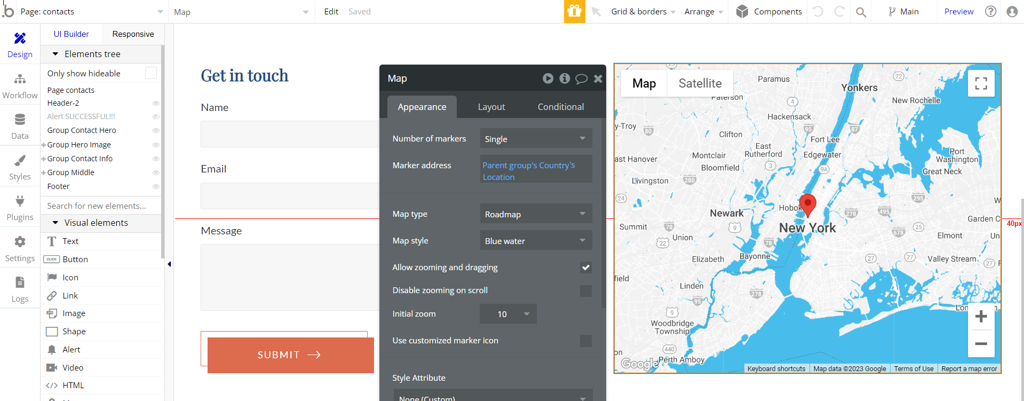
Task: Open the Design tab in sidebar
Action: [x=20, y=45]
